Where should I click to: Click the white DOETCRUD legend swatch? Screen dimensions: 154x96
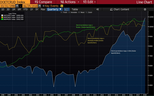click(2, 15)
